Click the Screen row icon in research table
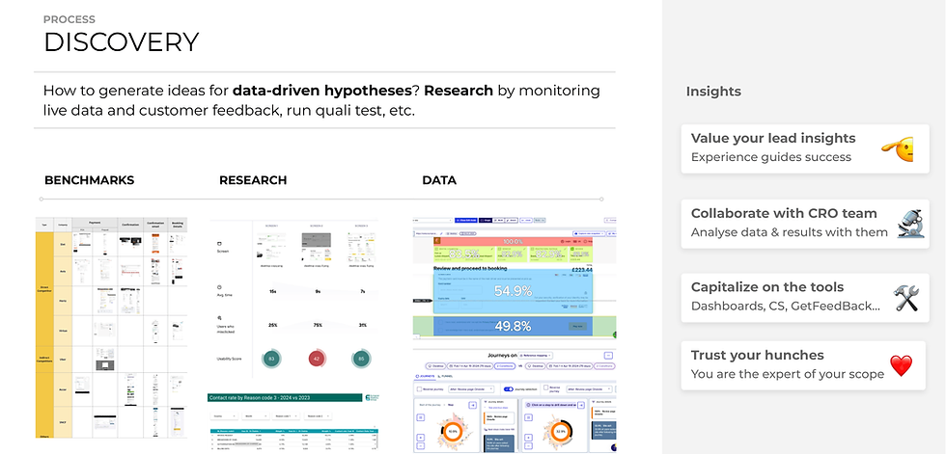Image resolution: width=946 pixels, height=454 pixels. [218, 245]
